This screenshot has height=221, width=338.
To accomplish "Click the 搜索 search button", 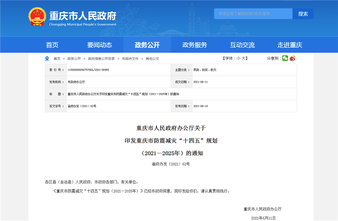I will point(303,14).
